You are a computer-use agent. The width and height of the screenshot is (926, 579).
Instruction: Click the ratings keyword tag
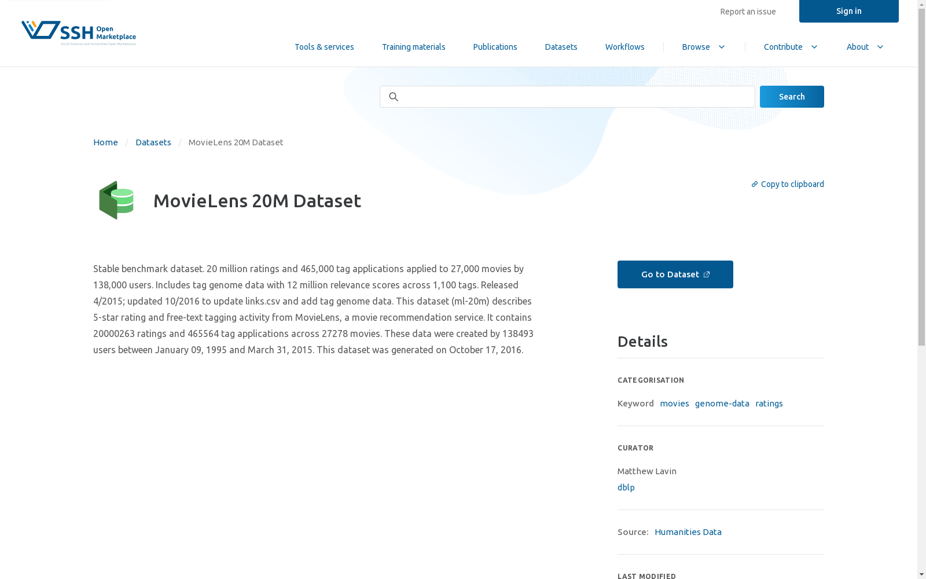[769, 404]
